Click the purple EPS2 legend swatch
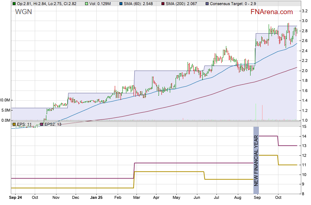This screenshot has height=205, width=311. [41, 124]
